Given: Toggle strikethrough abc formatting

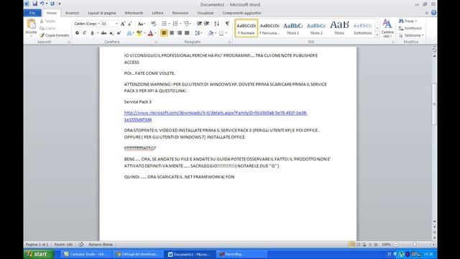Looking at the screenshot, I should click(103, 33).
